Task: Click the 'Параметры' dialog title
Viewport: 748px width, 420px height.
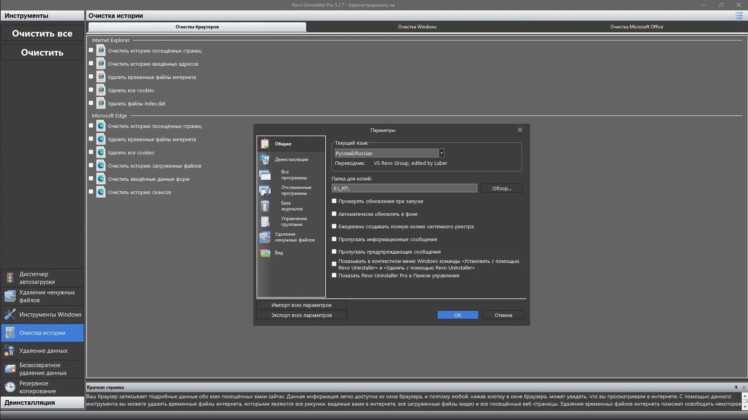Action: point(383,130)
